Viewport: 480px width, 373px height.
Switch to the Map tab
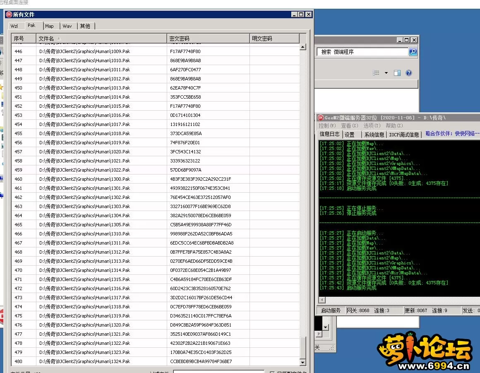point(50,26)
